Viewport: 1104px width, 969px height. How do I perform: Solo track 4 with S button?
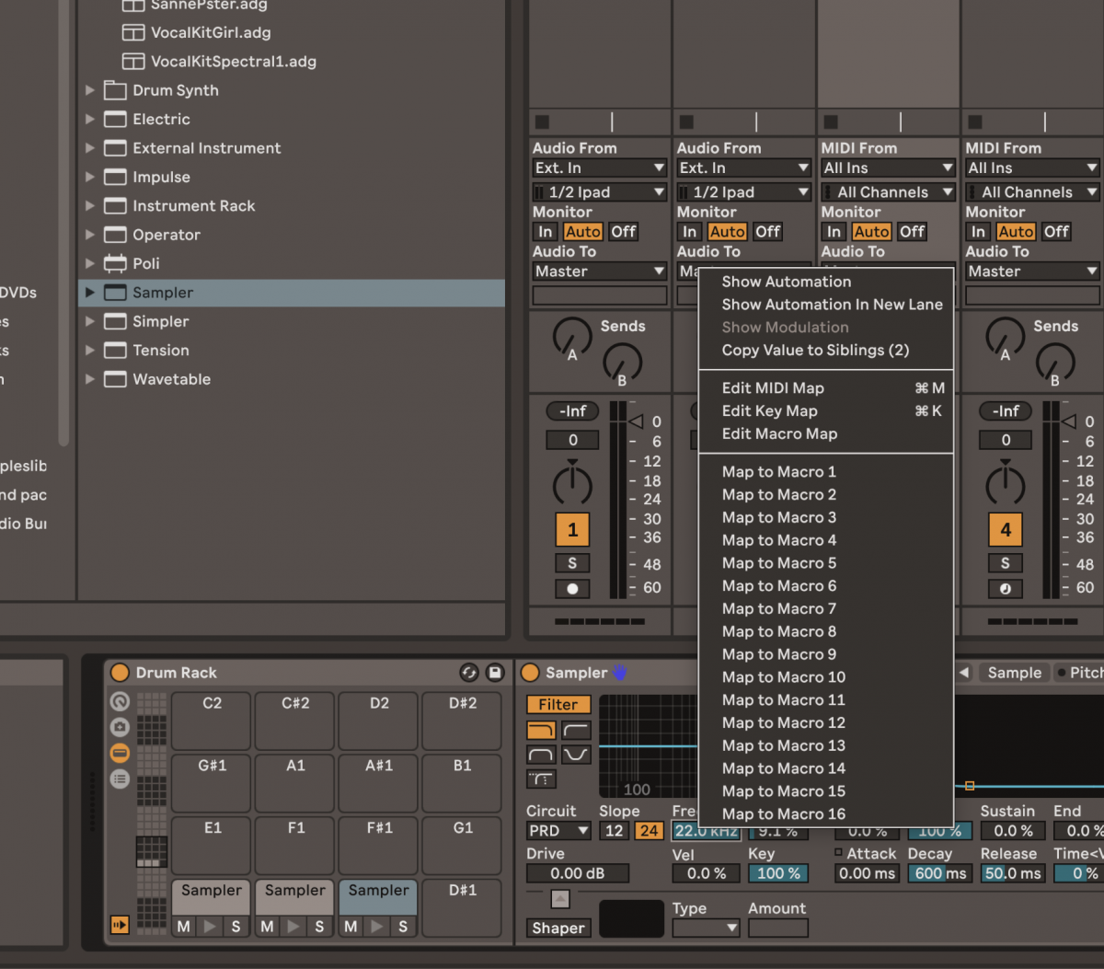[1005, 563]
